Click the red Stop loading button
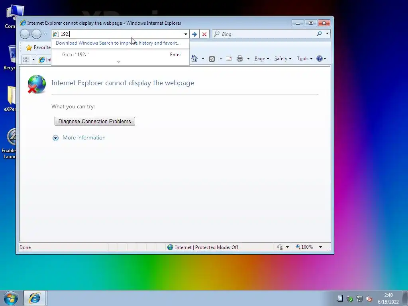Screen dimensions: 408x306 204,34
